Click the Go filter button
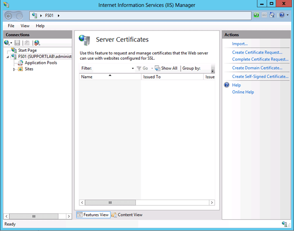 pyautogui.click(x=142, y=68)
